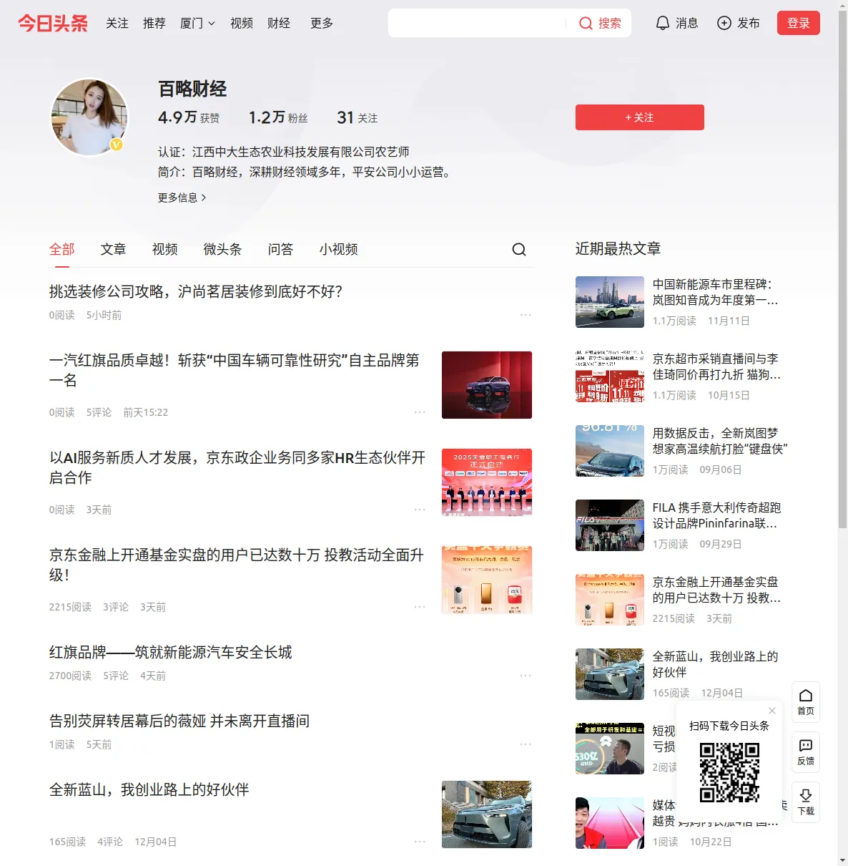Click the 1.2万 粉丝 follower count
This screenshot has width=848, height=866.
tap(278, 117)
